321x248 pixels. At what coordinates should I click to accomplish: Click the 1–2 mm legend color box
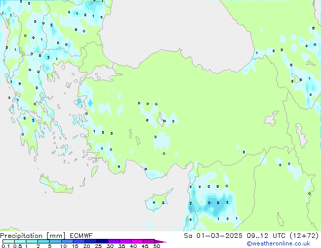(32, 241)
